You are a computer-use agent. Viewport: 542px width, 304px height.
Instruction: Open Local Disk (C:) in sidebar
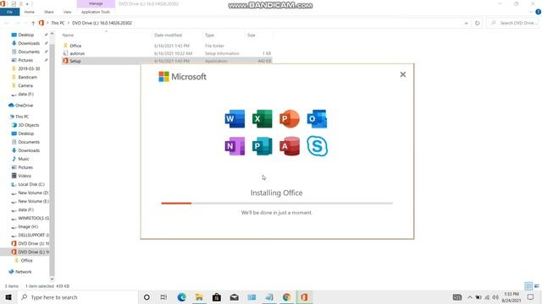pos(31,184)
